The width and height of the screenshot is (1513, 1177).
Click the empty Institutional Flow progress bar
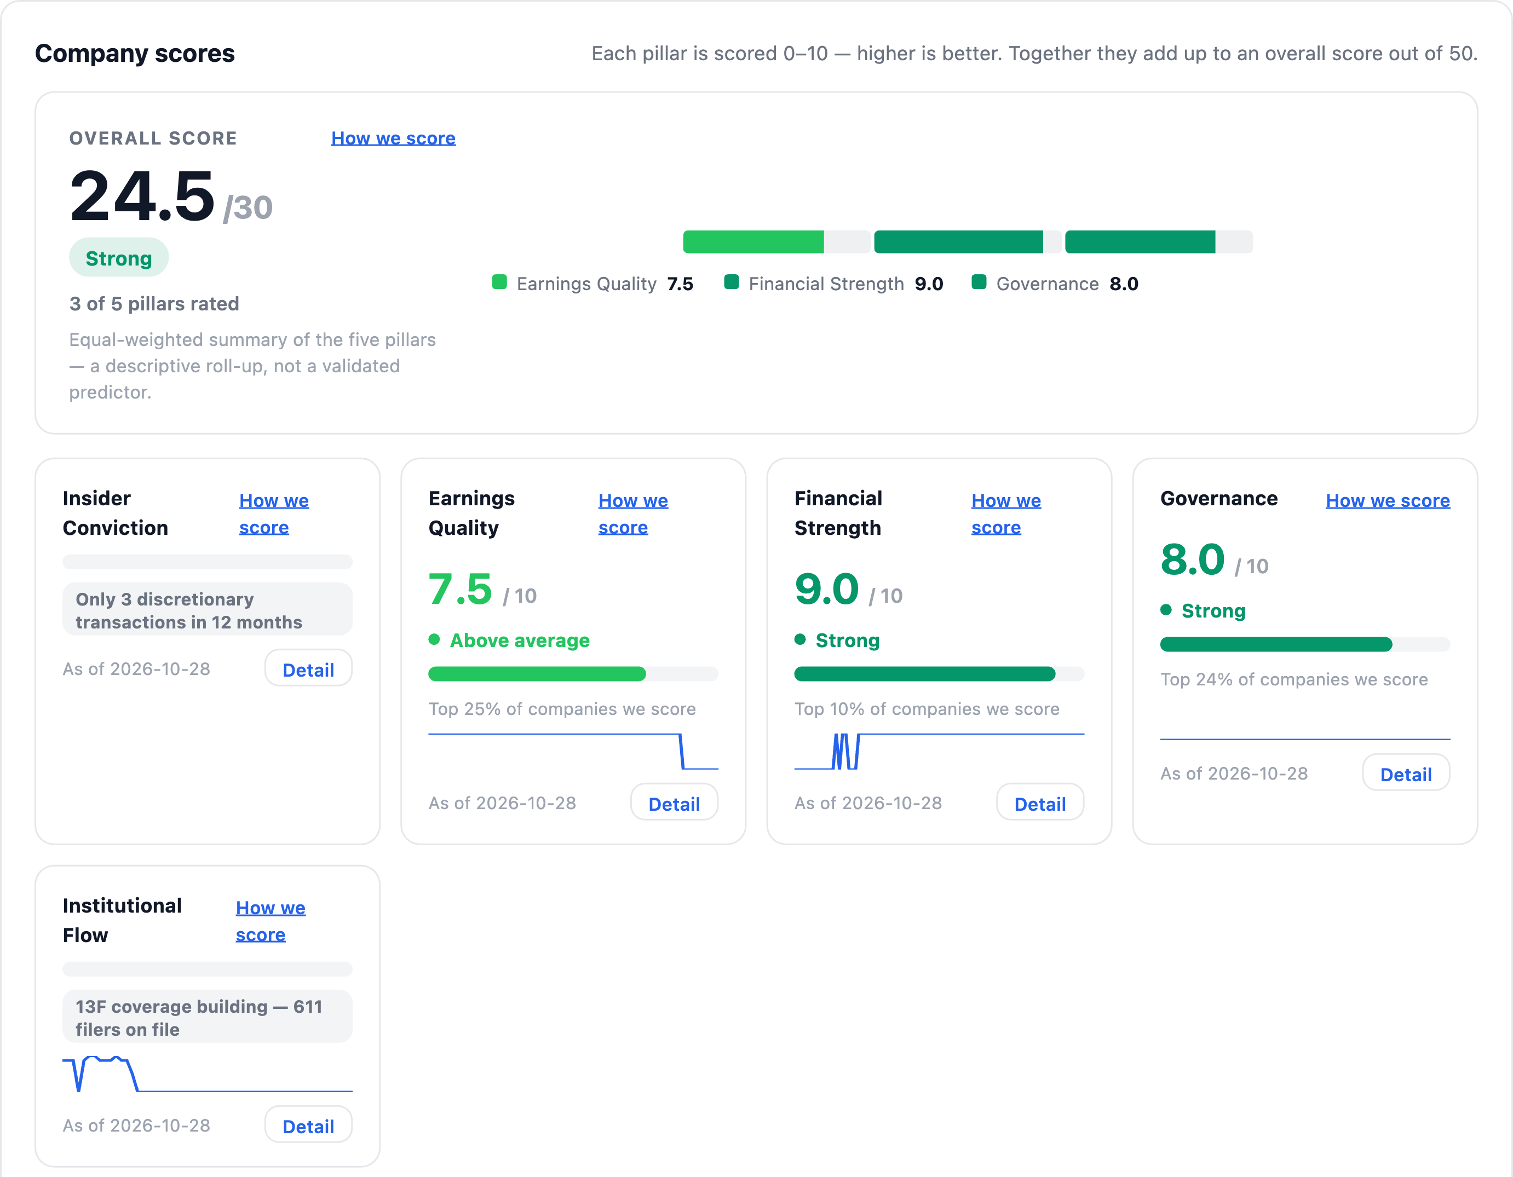point(207,969)
